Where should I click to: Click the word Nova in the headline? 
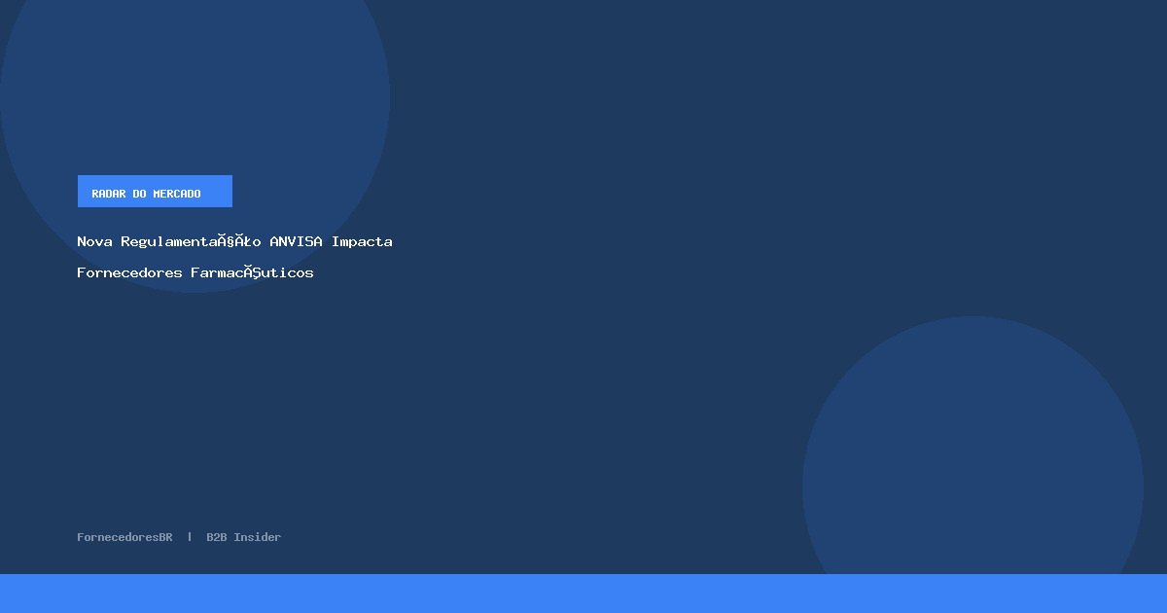click(x=94, y=241)
